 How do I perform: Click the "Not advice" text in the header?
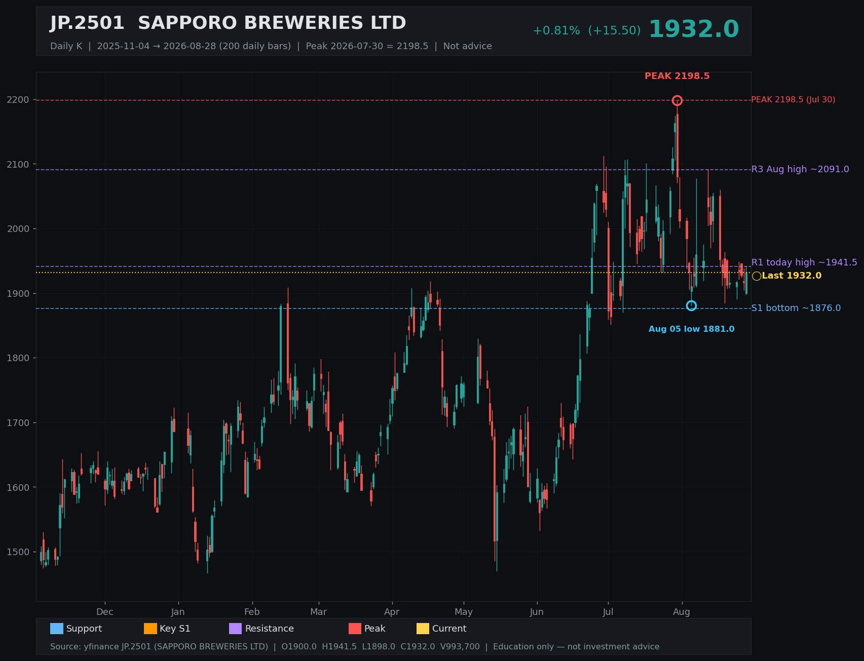coord(468,46)
